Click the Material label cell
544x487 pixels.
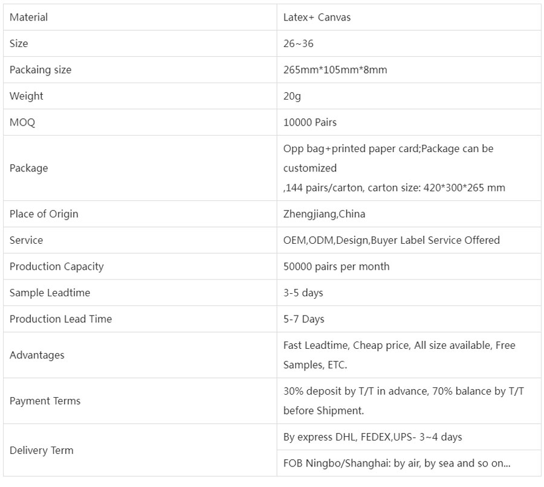pyautogui.click(x=28, y=18)
